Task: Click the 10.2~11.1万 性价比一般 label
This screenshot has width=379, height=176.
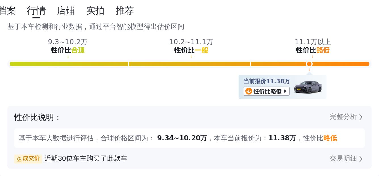Action: 191,46
